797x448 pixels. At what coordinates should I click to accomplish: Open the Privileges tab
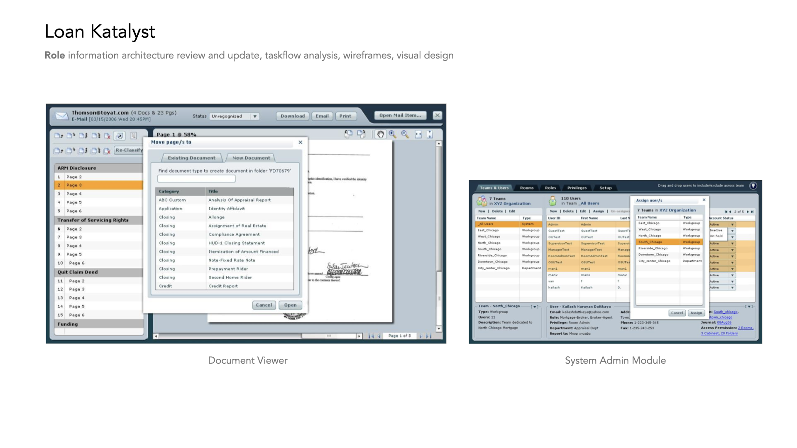tap(577, 188)
